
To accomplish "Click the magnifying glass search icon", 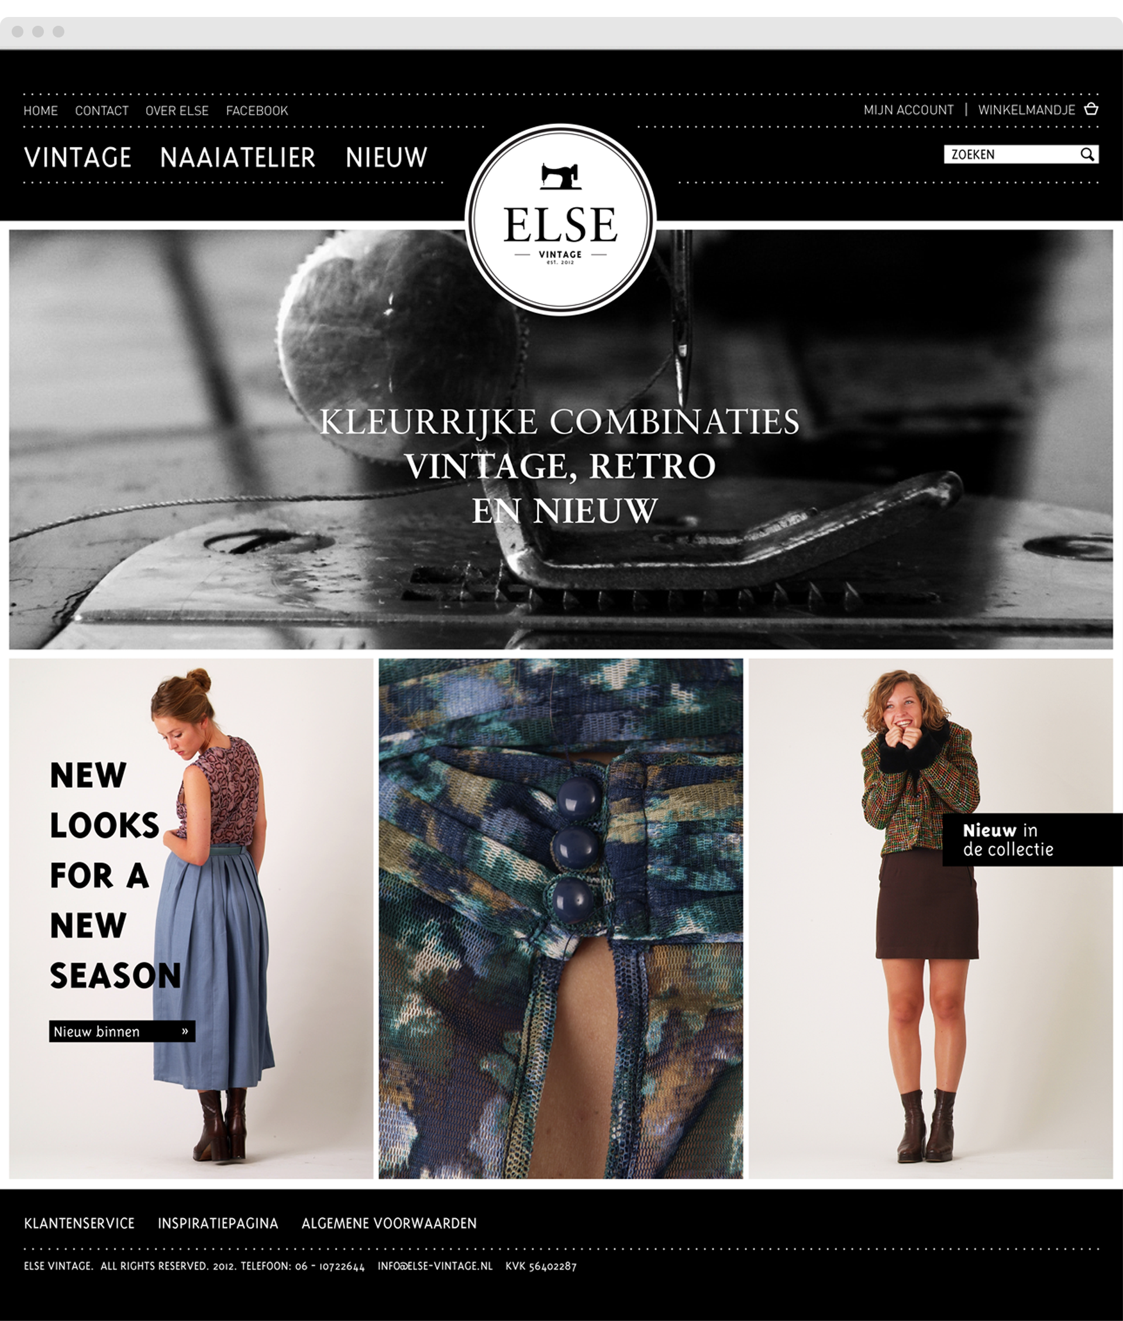I will click(x=1087, y=154).
